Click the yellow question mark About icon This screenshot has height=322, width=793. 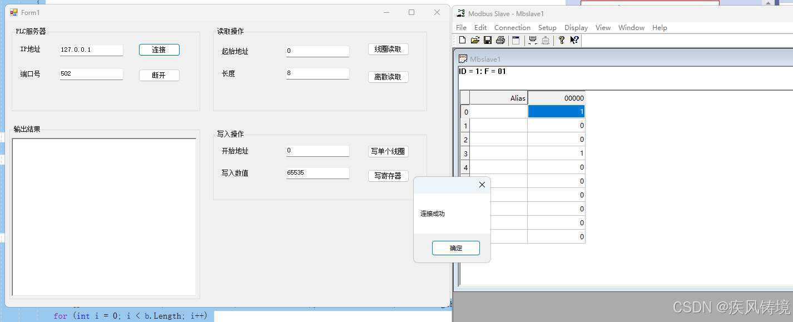[562, 40]
